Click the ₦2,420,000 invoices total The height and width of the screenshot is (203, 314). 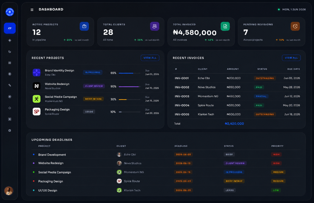click(234, 124)
